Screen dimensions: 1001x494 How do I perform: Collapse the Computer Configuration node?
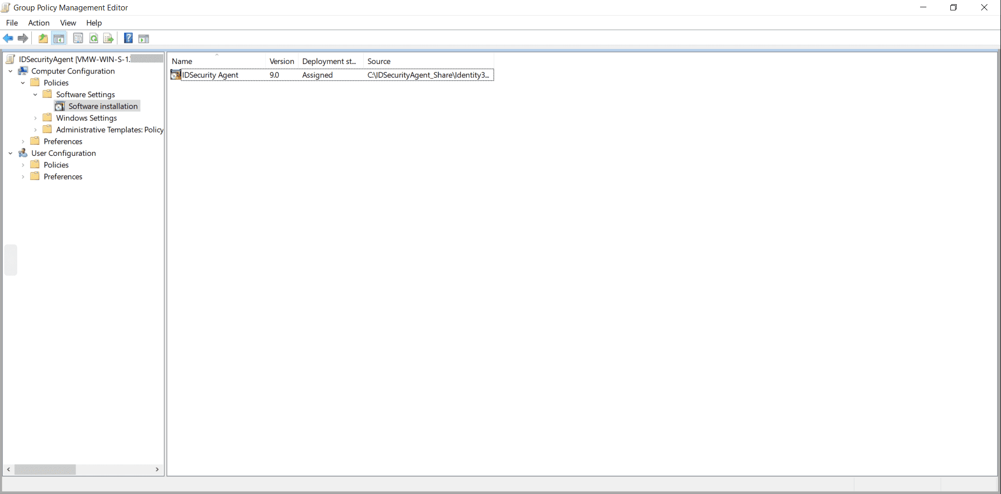[10, 71]
